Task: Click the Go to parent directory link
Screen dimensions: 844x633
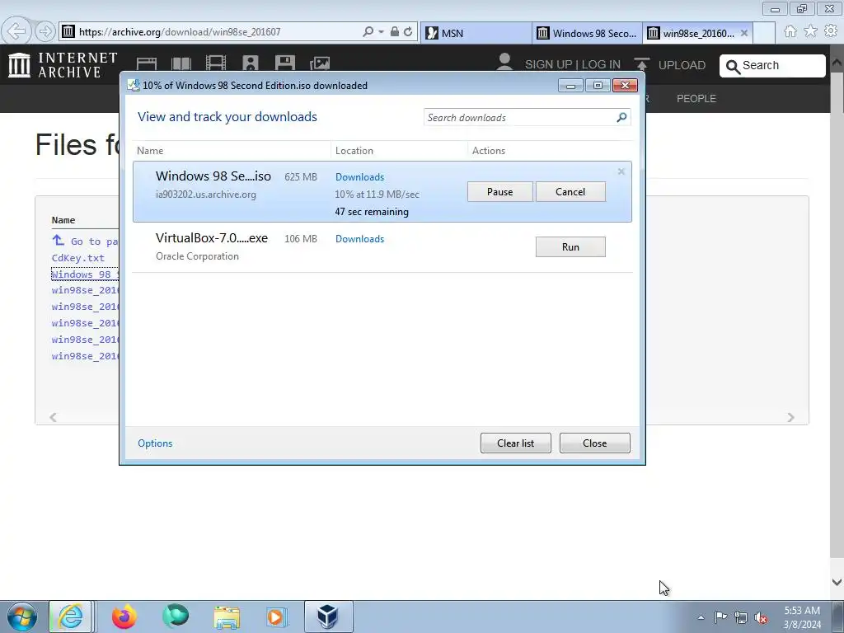Action: click(85, 241)
